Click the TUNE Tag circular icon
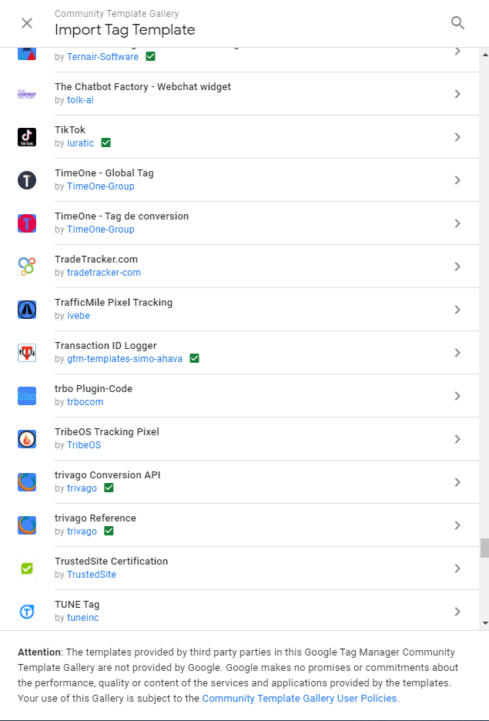This screenshot has width=489, height=721. [x=27, y=611]
